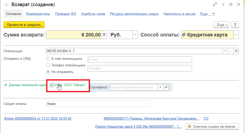The image size is (245, 133).
Task: Select Телефон плательщика radio option
Action: 48,65
